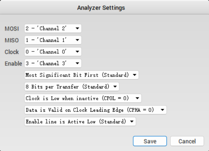The height and width of the screenshot is (151, 209).
Task: Open the MOSI channel dropdown
Action: point(53,29)
